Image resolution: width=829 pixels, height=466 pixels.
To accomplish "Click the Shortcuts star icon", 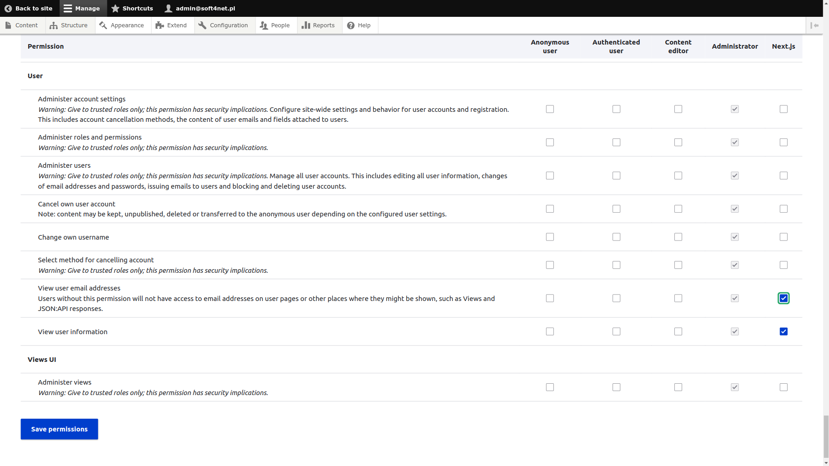I will [x=116, y=8].
